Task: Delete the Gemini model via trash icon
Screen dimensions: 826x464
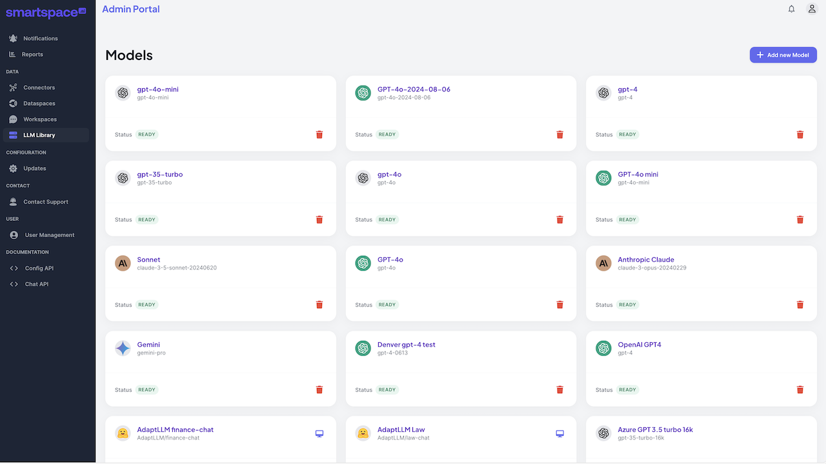Action: [x=319, y=390]
